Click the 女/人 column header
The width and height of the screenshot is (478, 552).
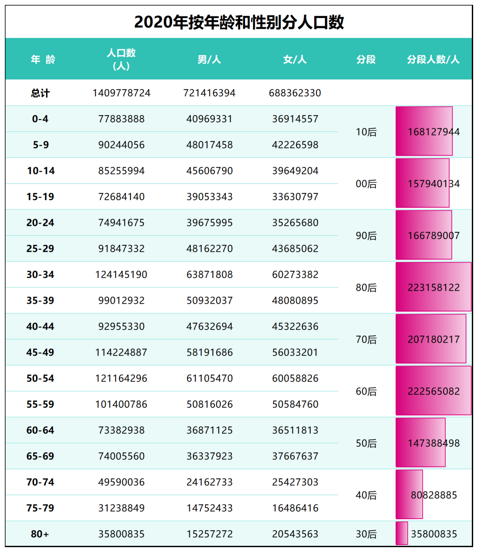click(x=295, y=59)
